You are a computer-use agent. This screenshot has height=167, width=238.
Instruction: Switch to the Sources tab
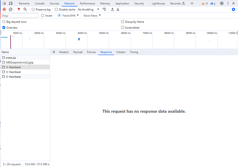(54, 3)
